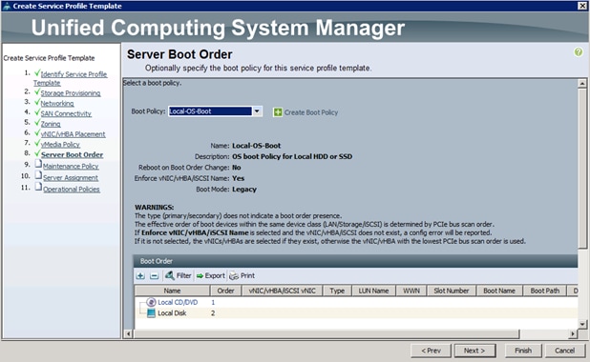Image resolution: width=590 pixels, height=362 pixels.
Task: Click the page icon beside Maintenance Policy step
Action: [38, 164]
